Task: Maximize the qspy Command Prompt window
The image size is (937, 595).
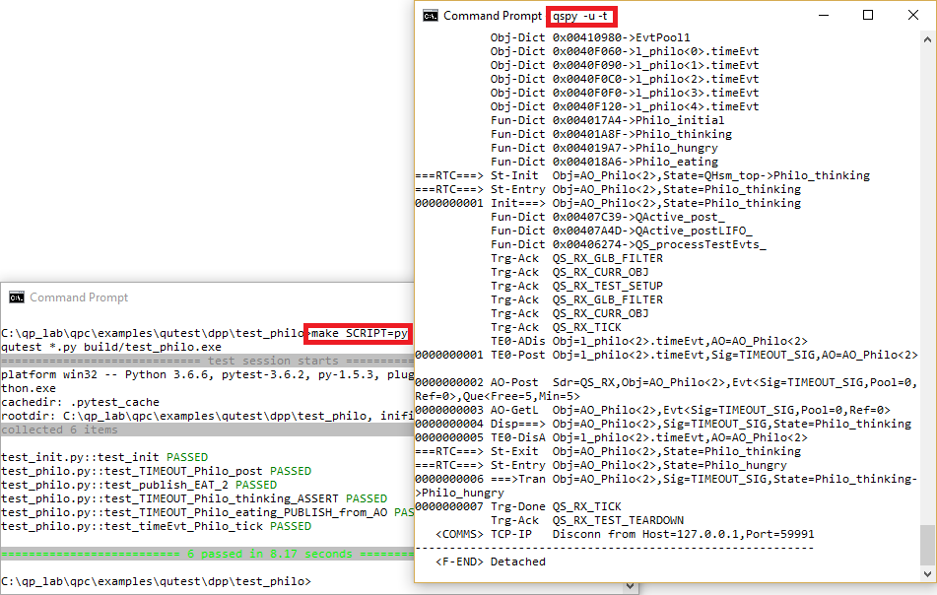Action: point(868,16)
